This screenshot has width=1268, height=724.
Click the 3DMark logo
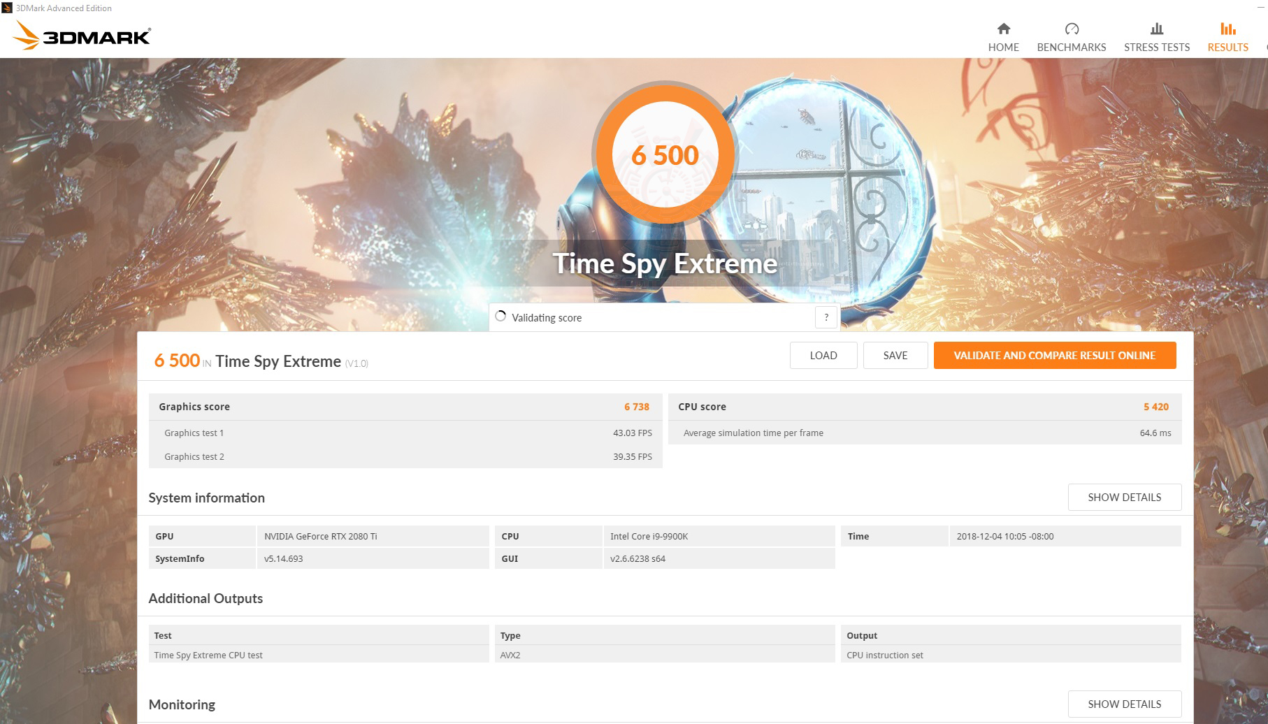(x=82, y=36)
